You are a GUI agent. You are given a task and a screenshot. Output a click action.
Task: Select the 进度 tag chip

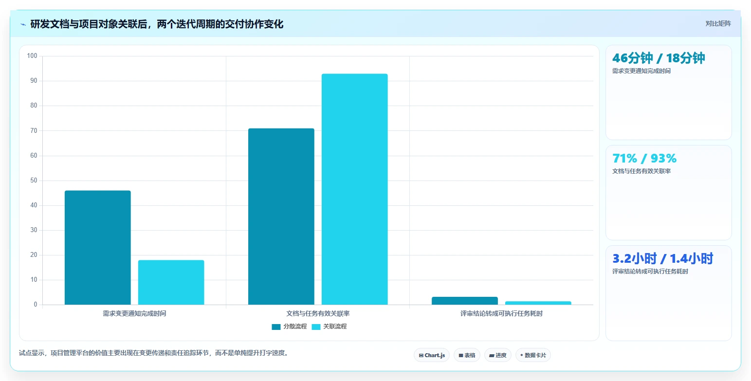498,355
